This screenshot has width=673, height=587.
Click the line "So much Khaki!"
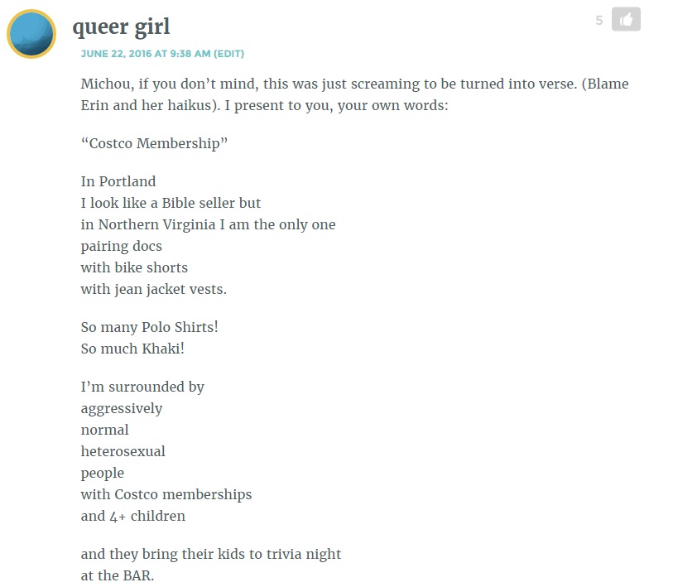click(132, 349)
